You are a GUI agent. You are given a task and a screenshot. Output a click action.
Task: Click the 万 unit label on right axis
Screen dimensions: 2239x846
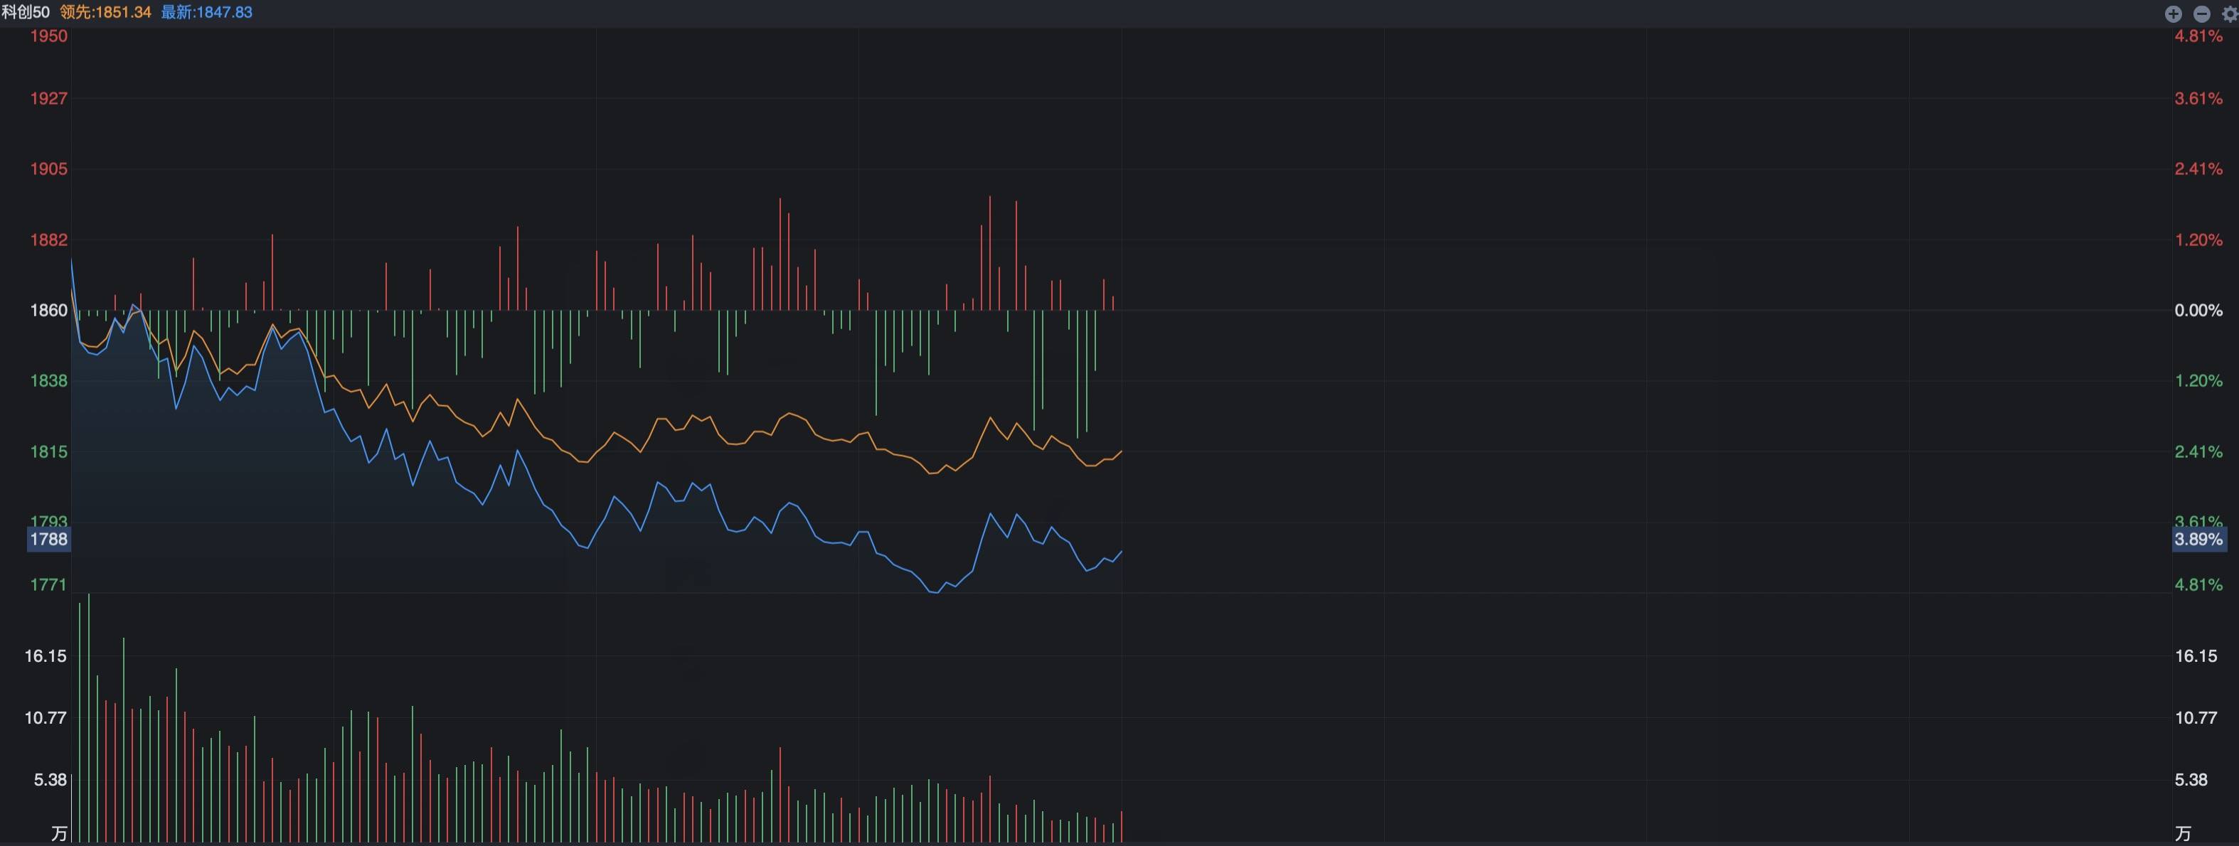pos(2184,834)
